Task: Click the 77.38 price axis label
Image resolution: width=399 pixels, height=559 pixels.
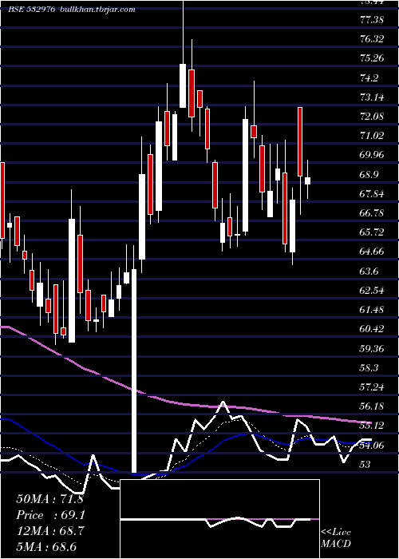Action: click(x=372, y=19)
